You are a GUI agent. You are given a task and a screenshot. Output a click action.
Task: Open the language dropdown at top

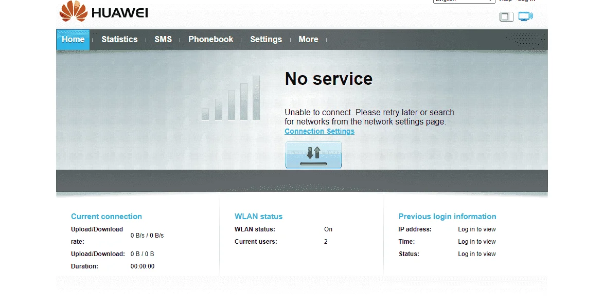click(464, 1)
